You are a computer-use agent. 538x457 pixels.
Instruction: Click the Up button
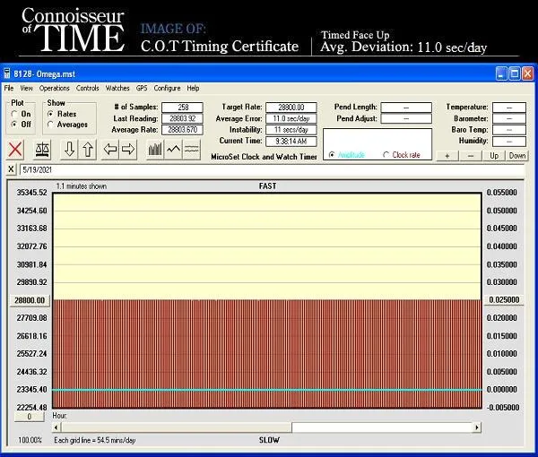494,156
